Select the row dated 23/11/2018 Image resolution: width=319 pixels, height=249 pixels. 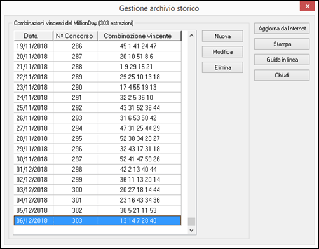[x=97, y=87]
